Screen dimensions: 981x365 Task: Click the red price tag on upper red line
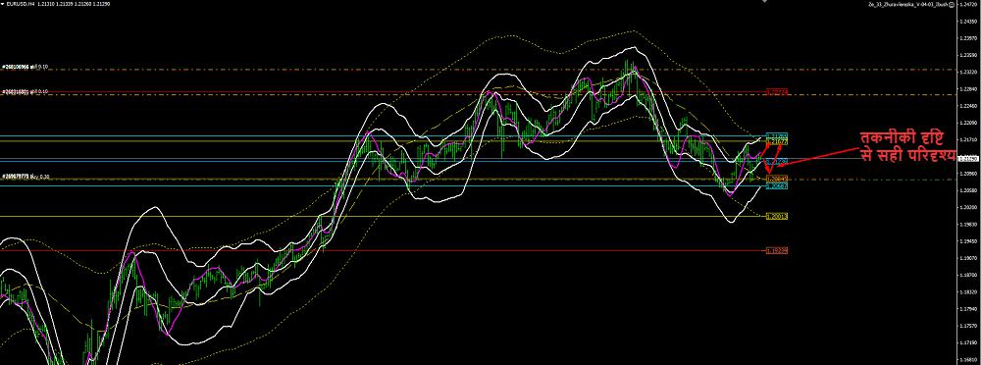pyautogui.click(x=777, y=91)
